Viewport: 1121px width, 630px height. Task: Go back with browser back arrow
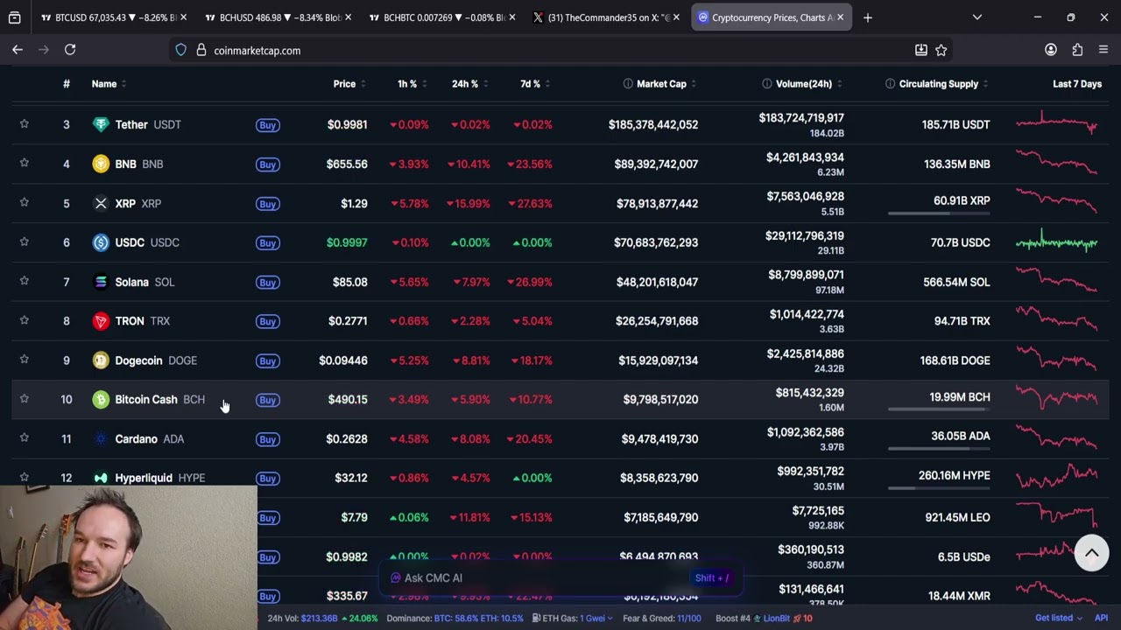[x=18, y=50]
